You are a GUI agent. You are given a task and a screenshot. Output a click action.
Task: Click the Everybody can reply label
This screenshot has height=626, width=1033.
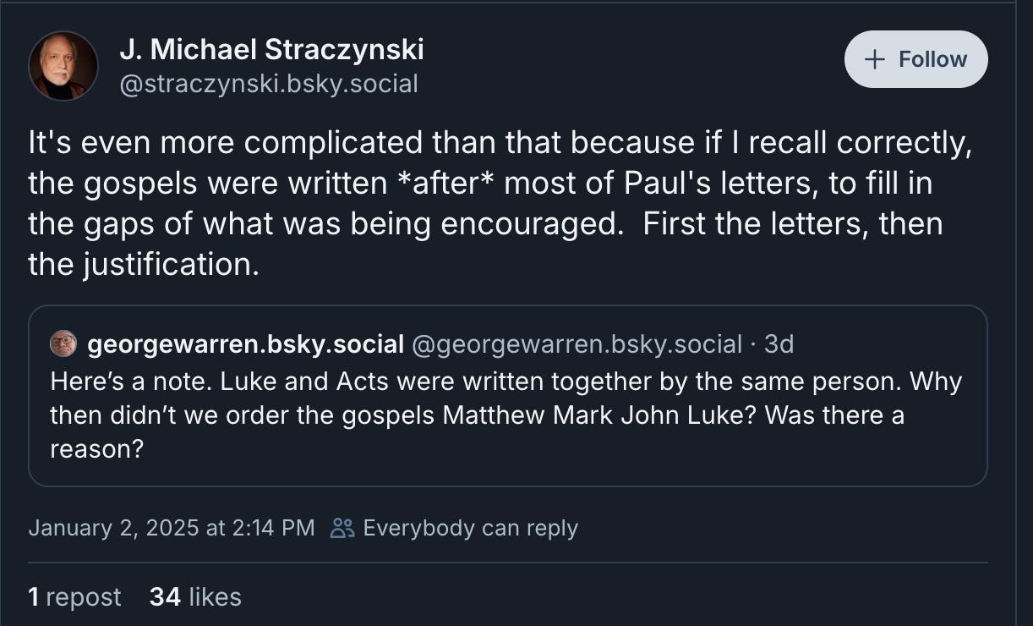click(470, 528)
